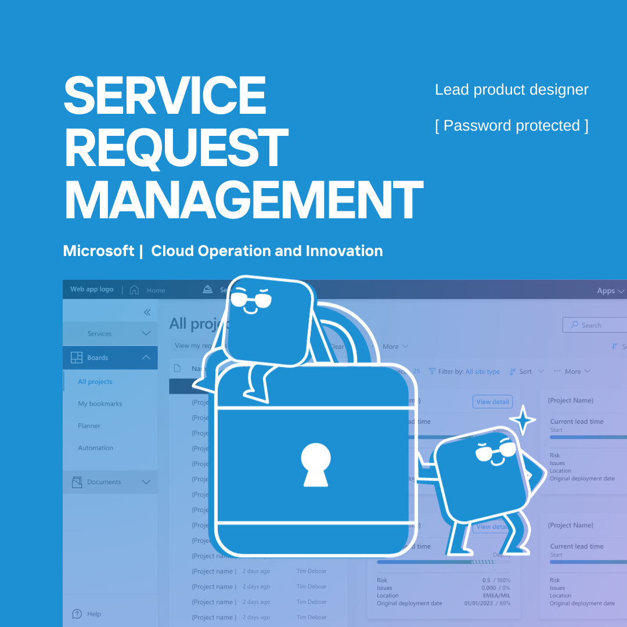627x627 pixels.
Task: Click the 01/01/2023 / 80% date value
Action: pyautogui.click(x=487, y=603)
